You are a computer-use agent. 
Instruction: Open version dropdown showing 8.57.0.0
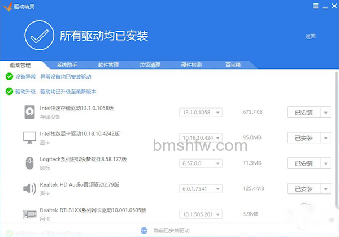pyautogui.click(x=201, y=163)
